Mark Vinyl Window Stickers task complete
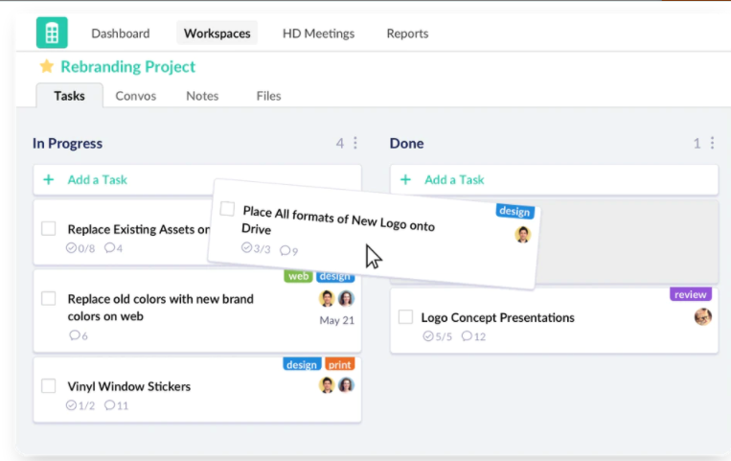The height and width of the screenshot is (461, 731). (49, 386)
